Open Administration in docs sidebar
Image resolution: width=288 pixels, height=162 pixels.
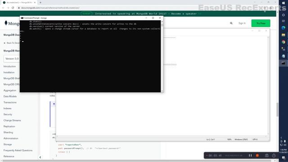pos(11,138)
